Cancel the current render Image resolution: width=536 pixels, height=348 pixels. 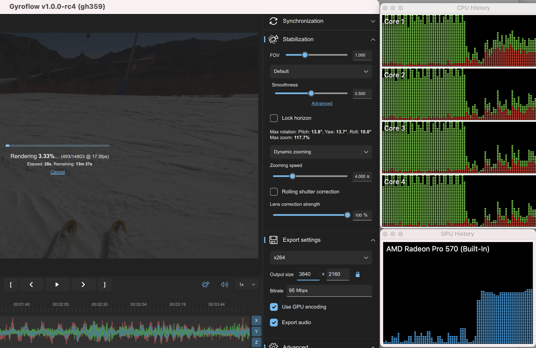point(57,172)
